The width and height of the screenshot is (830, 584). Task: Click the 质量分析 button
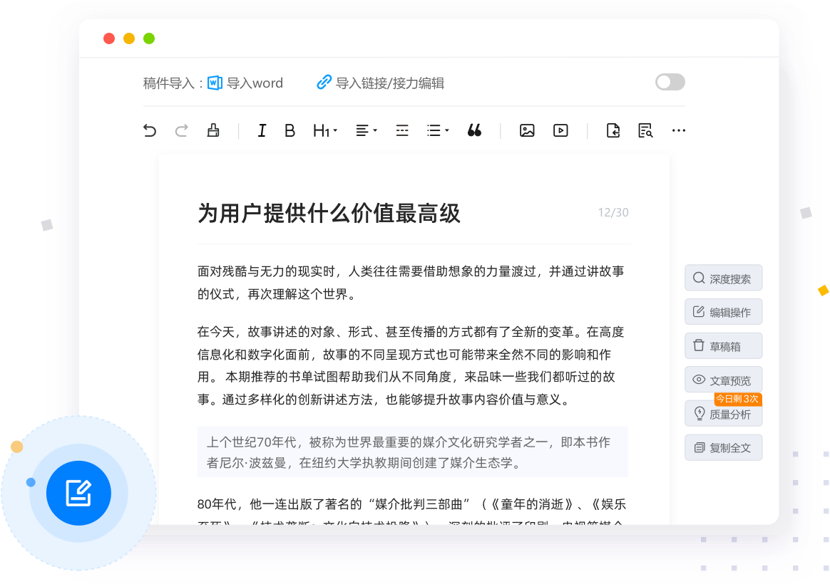[723, 414]
